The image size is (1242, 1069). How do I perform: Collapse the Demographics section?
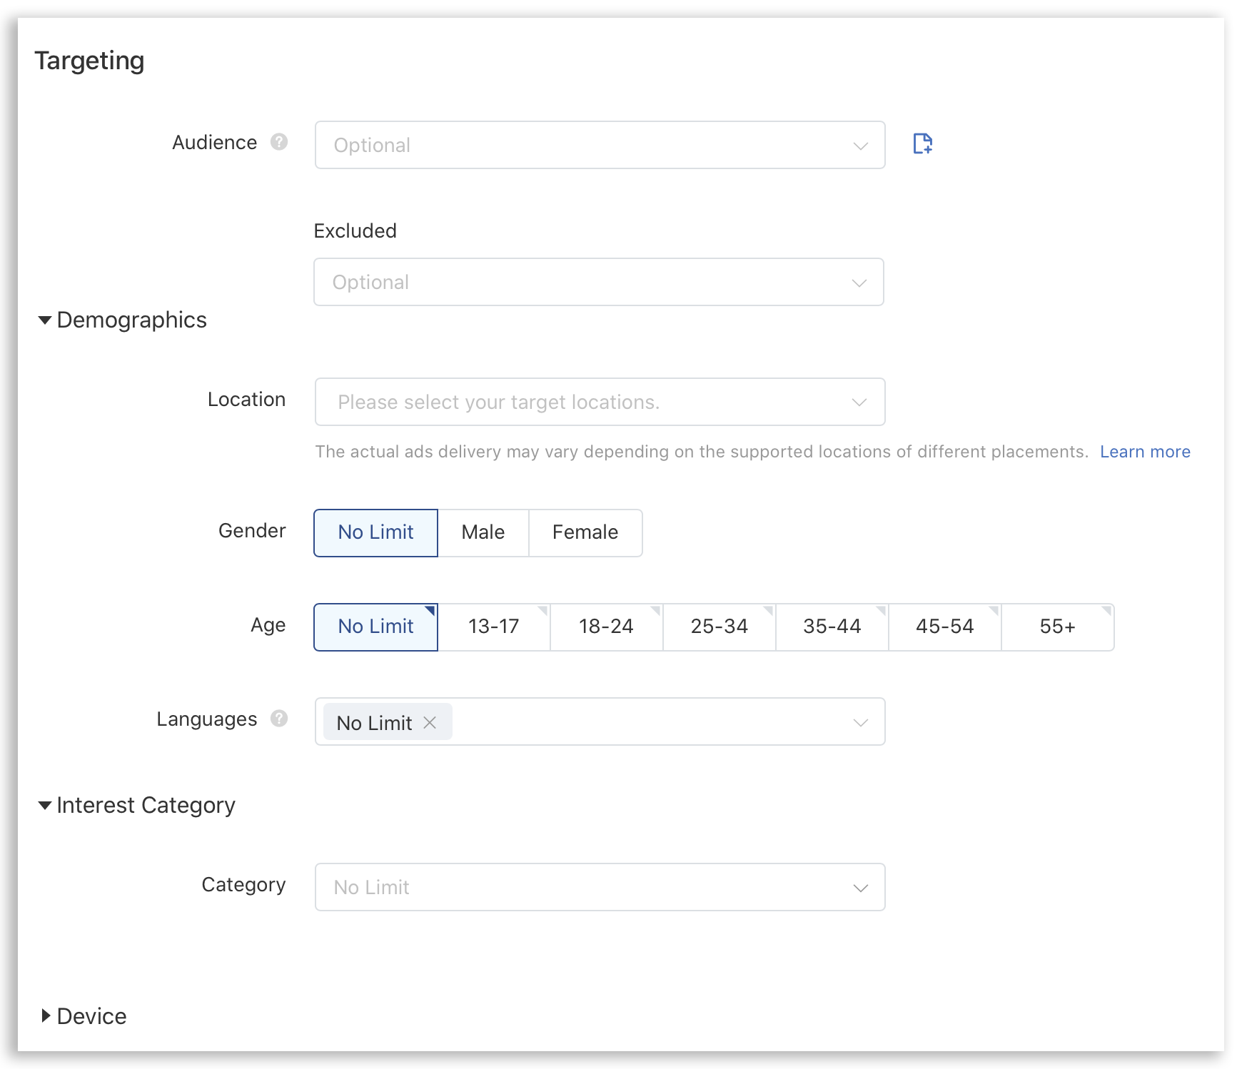(x=45, y=320)
